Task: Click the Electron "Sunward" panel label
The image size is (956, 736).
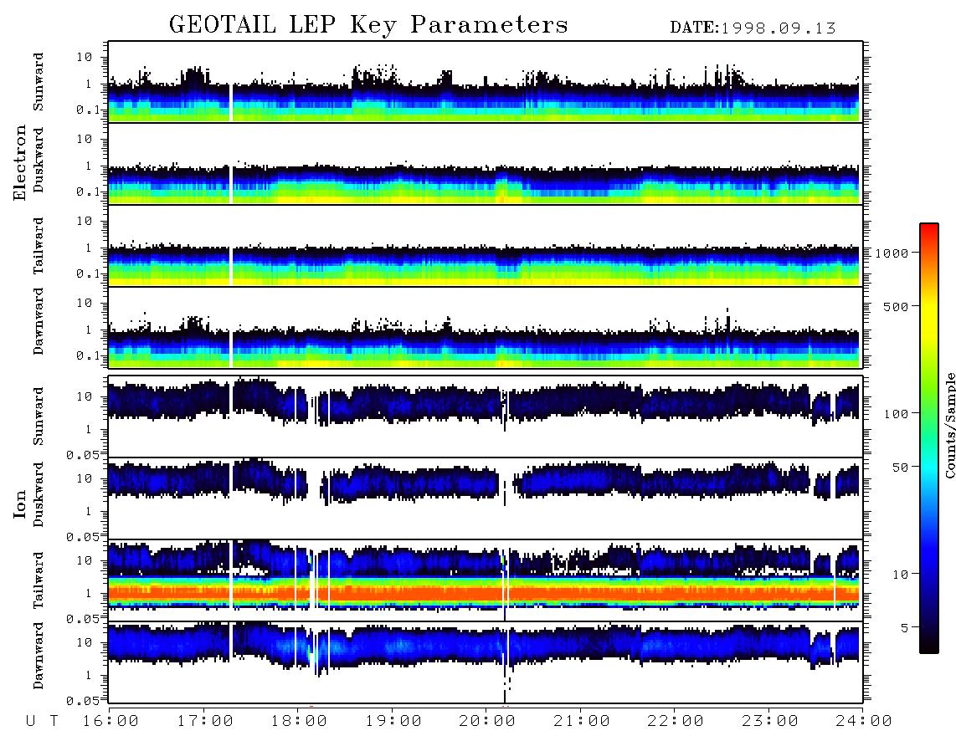Action: point(39,82)
